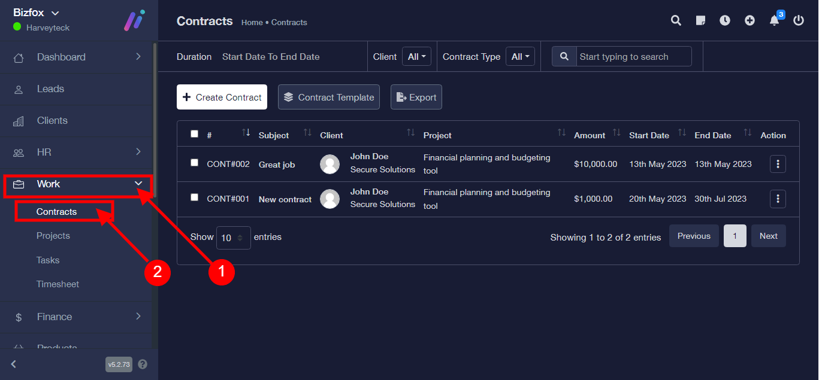The image size is (819, 380).
Task: Open the Contract Type filter dropdown
Action: pos(520,57)
